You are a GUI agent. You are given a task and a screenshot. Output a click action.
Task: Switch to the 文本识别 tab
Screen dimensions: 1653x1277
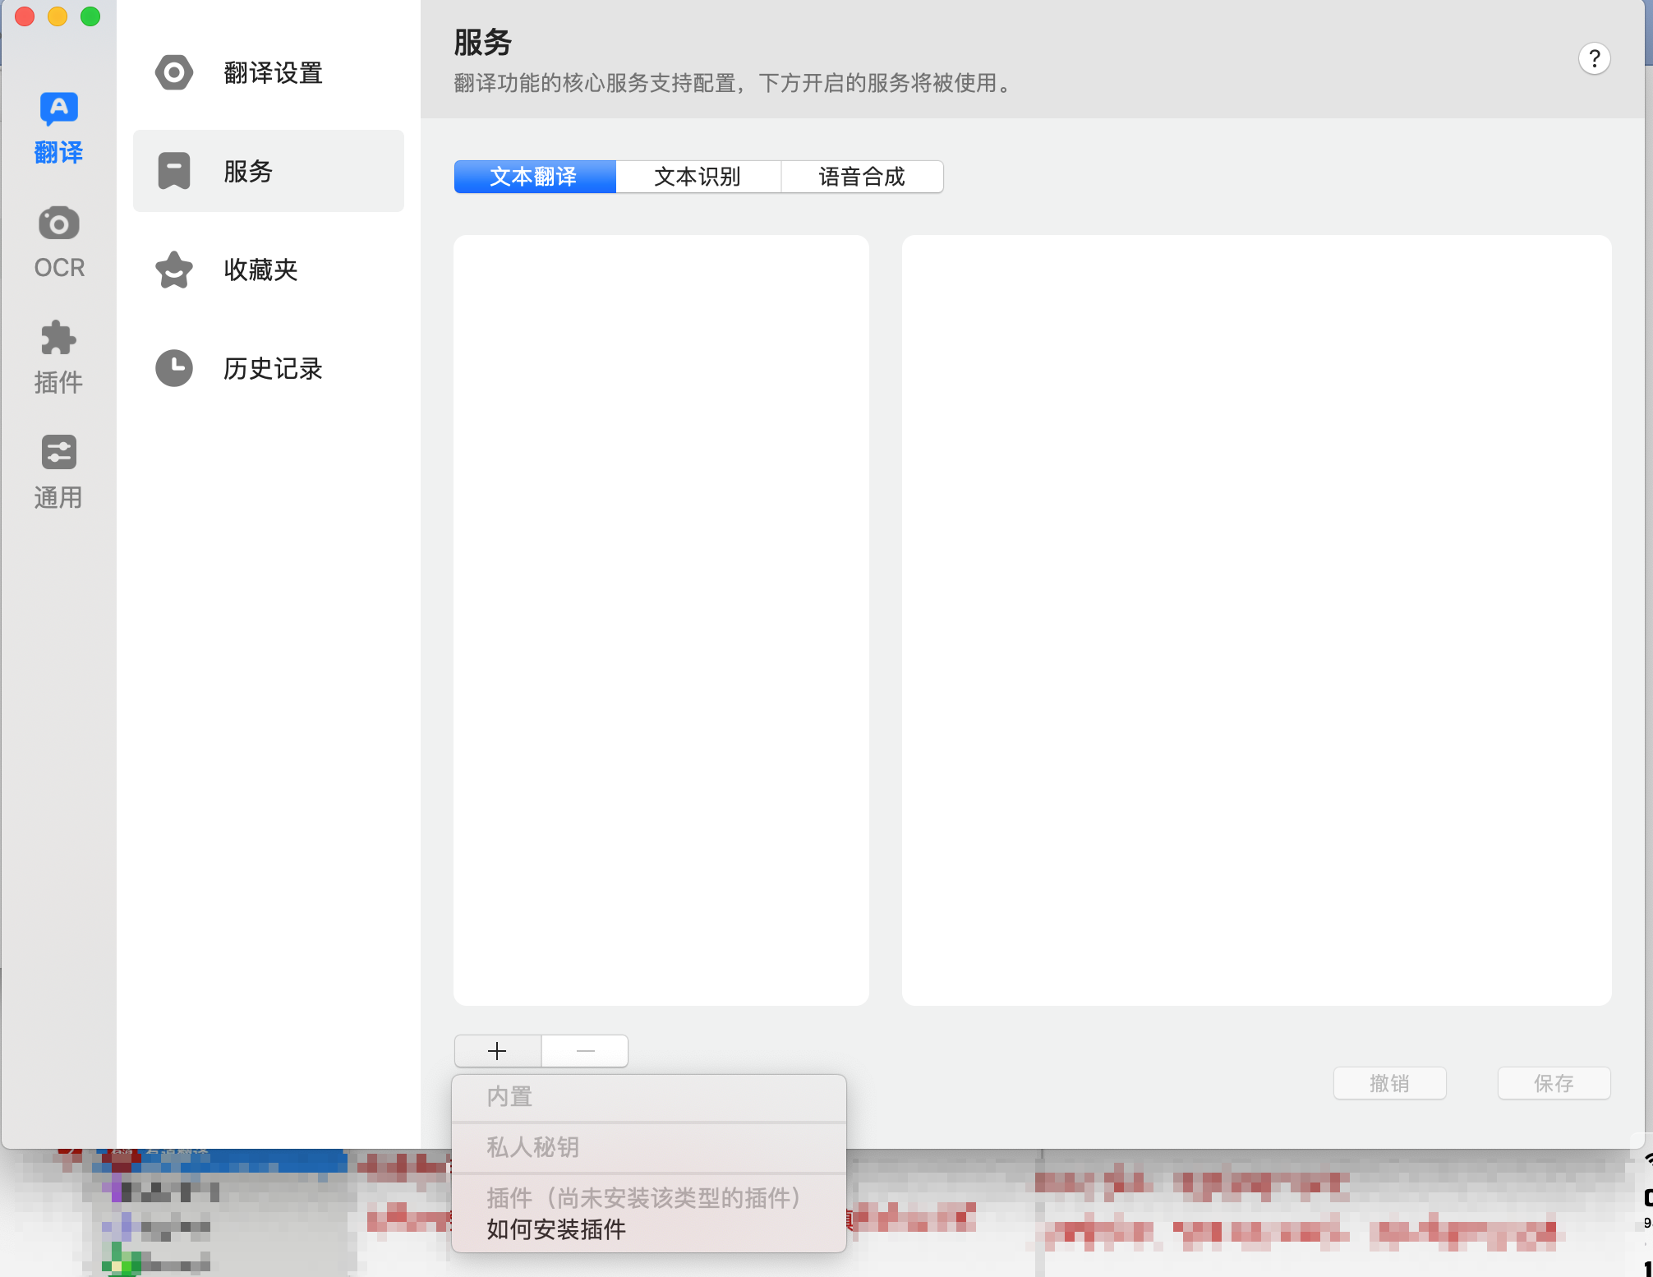698,177
